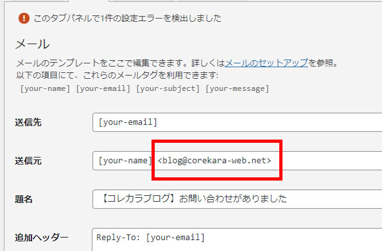The width and height of the screenshot is (382, 251).
Task: Click inside the 追加ヘッダー text area
Action: [x=237, y=239]
